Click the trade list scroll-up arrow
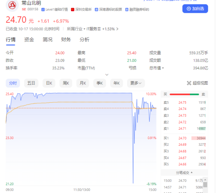Viewport: 216px width, 193px height. tap(205, 180)
